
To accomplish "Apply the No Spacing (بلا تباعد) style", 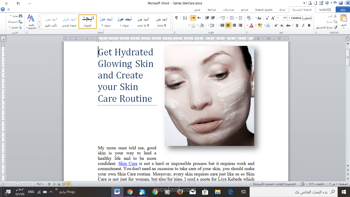I will (143, 22).
